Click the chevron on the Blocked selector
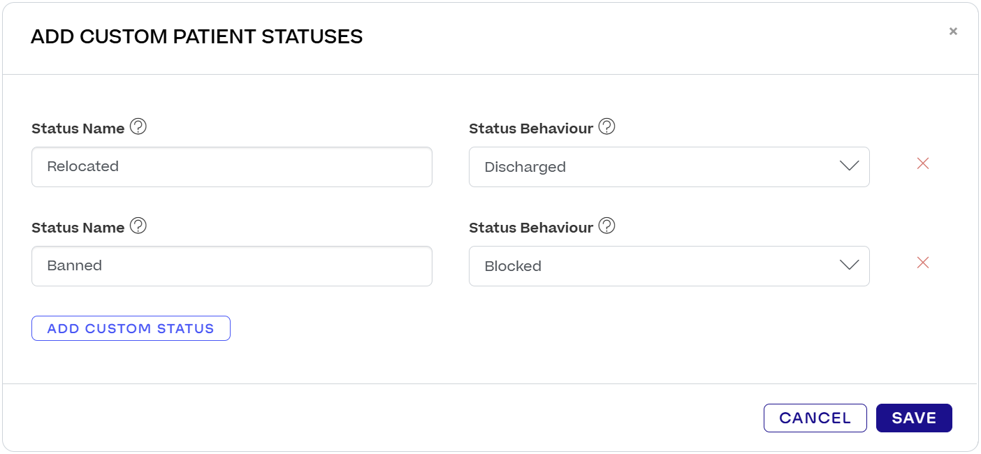This screenshot has width=981, height=454. [848, 265]
